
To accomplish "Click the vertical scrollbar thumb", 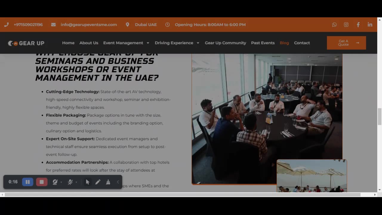I will pyautogui.click(x=380, y=116).
